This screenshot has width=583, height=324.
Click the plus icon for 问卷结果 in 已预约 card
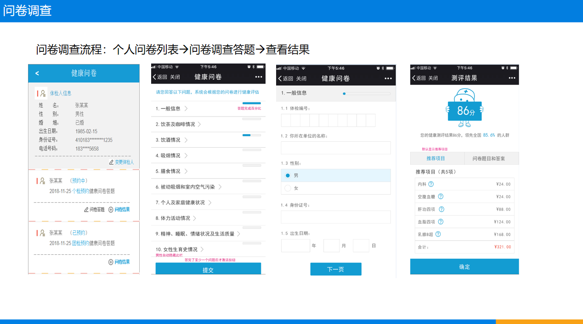coord(111,262)
